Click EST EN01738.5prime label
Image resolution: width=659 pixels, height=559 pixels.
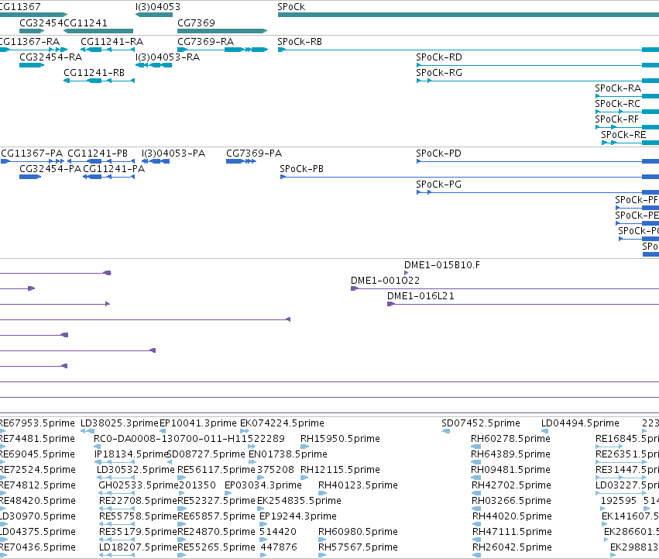coord(288,454)
